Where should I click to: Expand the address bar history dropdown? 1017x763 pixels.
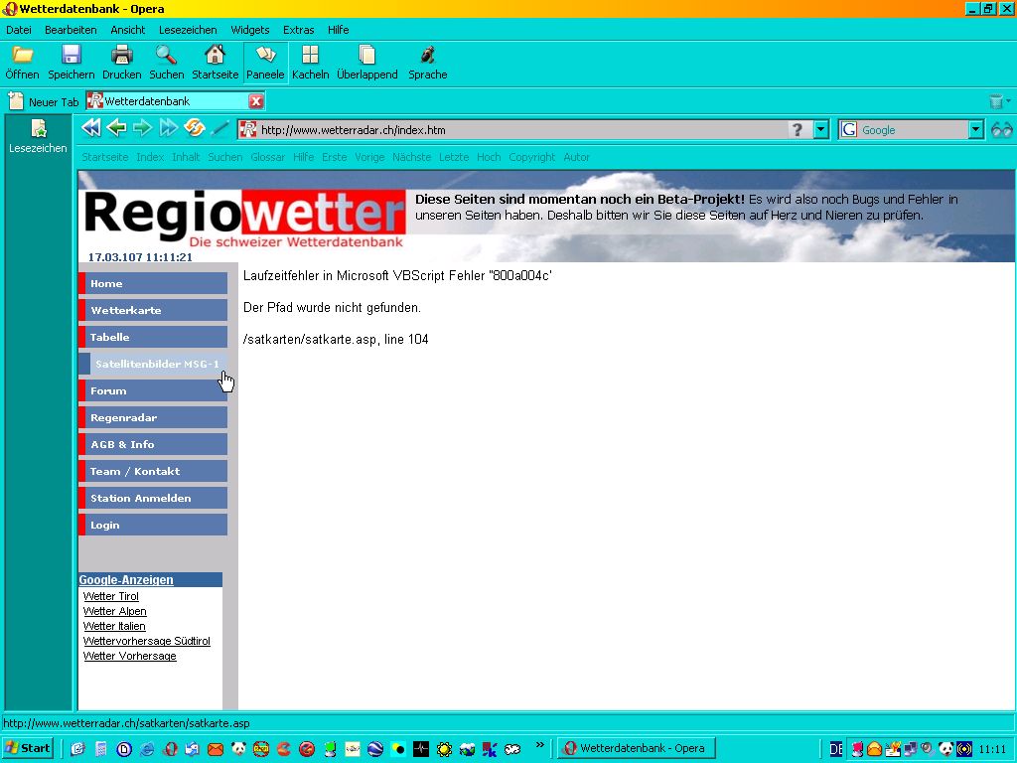coord(821,130)
